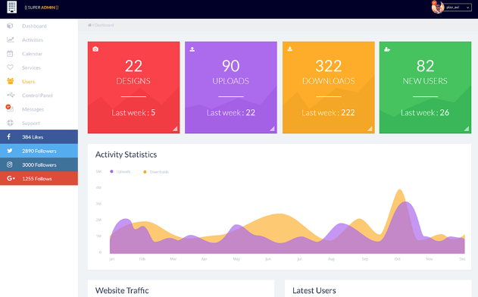Viewport: 478px width, 297px height.
Task: Click the 90 Uploads stat card number
Action: tap(231, 66)
